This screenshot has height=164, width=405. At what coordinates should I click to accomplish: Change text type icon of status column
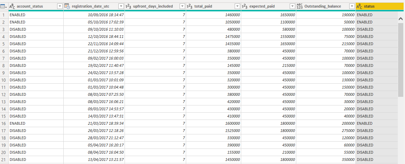pyautogui.click(x=359, y=6)
